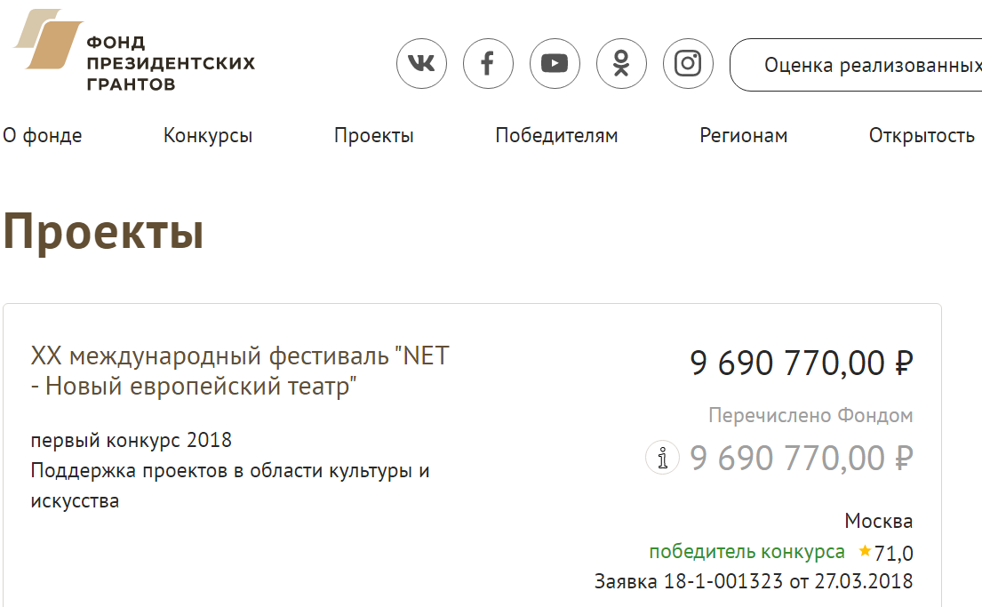Click the info icon next to transferred amount
The image size is (982, 607).
click(x=662, y=458)
